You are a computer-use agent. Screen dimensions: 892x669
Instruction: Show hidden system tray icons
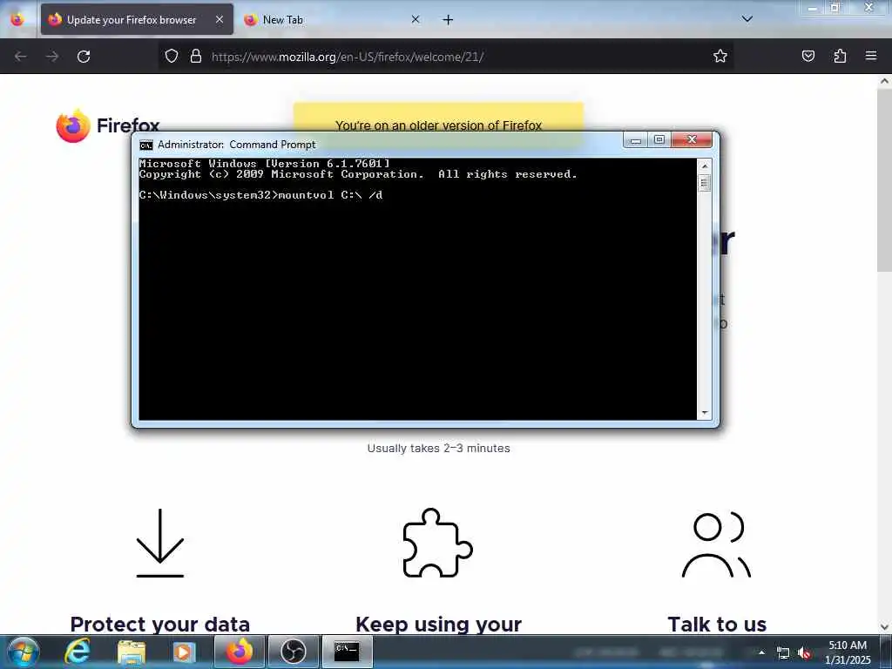[x=761, y=652]
